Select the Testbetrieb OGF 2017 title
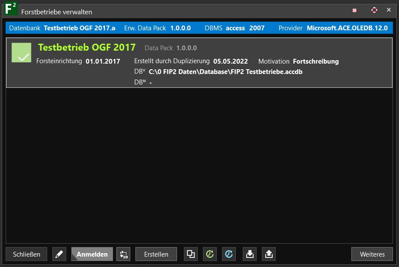The image size is (399, 267). [x=87, y=48]
